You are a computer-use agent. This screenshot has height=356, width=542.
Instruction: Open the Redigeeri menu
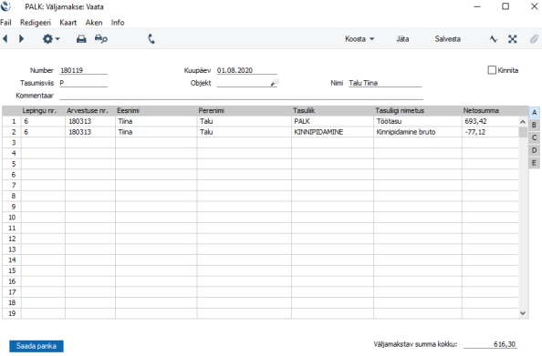pyautogui.click(x=36, y=23)
